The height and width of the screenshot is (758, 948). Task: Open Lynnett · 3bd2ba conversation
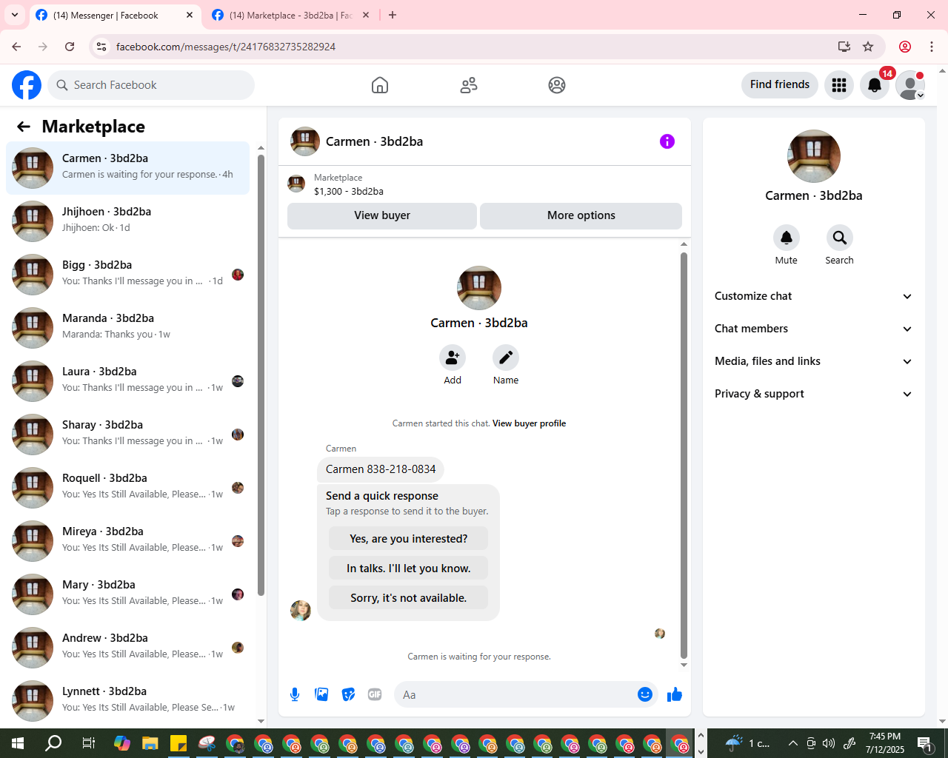tap(127, 701)
